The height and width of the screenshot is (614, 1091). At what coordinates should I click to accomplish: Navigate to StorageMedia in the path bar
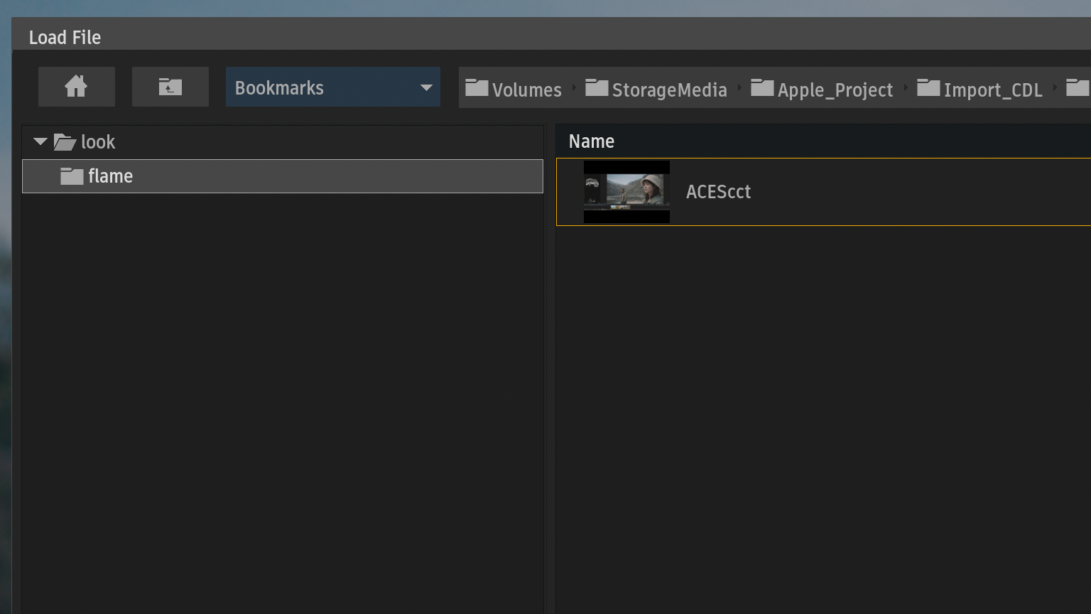pyautogui.click(x=669, y=90)
